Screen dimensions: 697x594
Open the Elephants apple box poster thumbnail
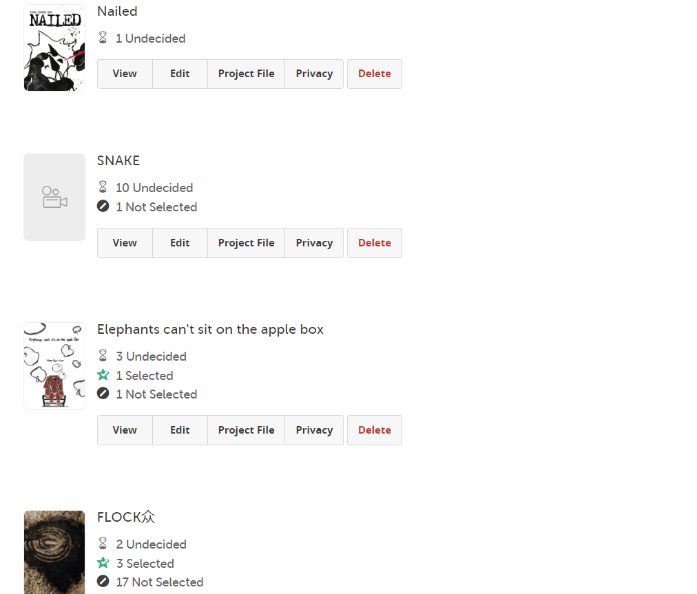point(54,365)
